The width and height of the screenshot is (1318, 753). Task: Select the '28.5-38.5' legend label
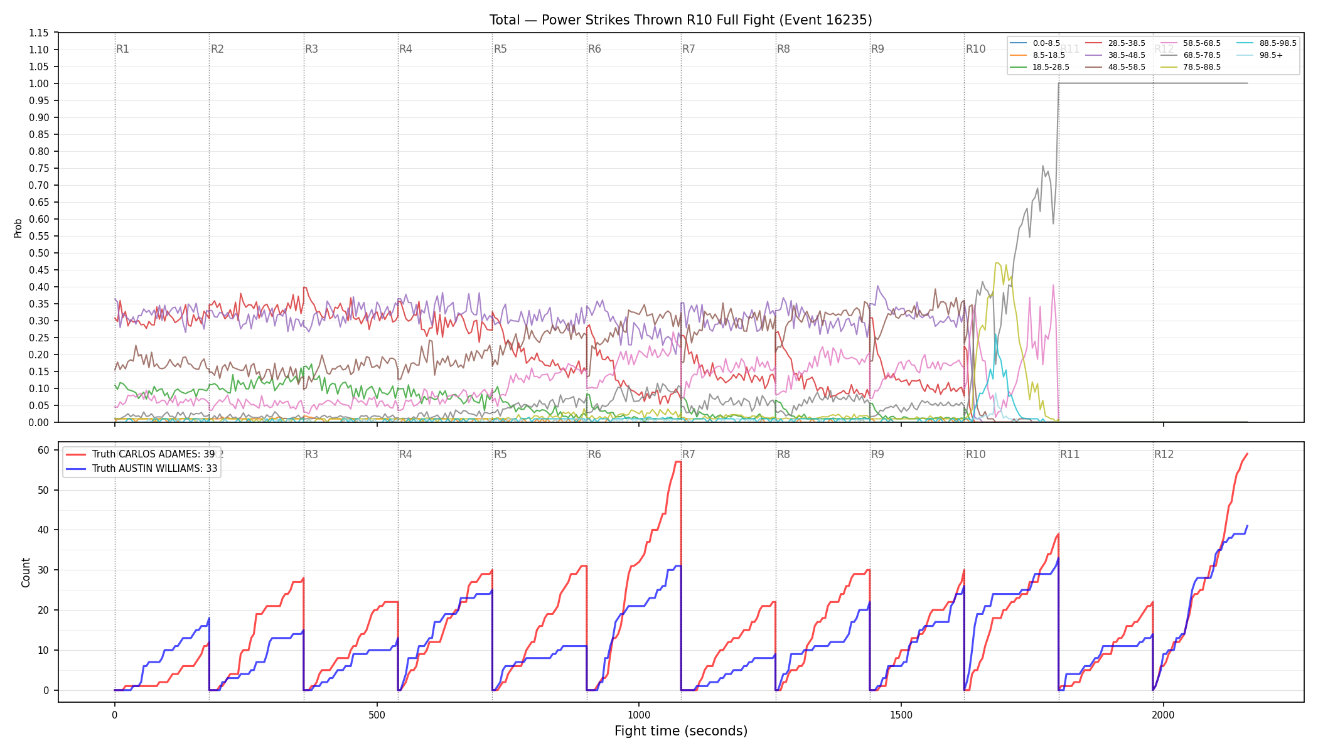pyautogui.click(x=1127, y=43)
